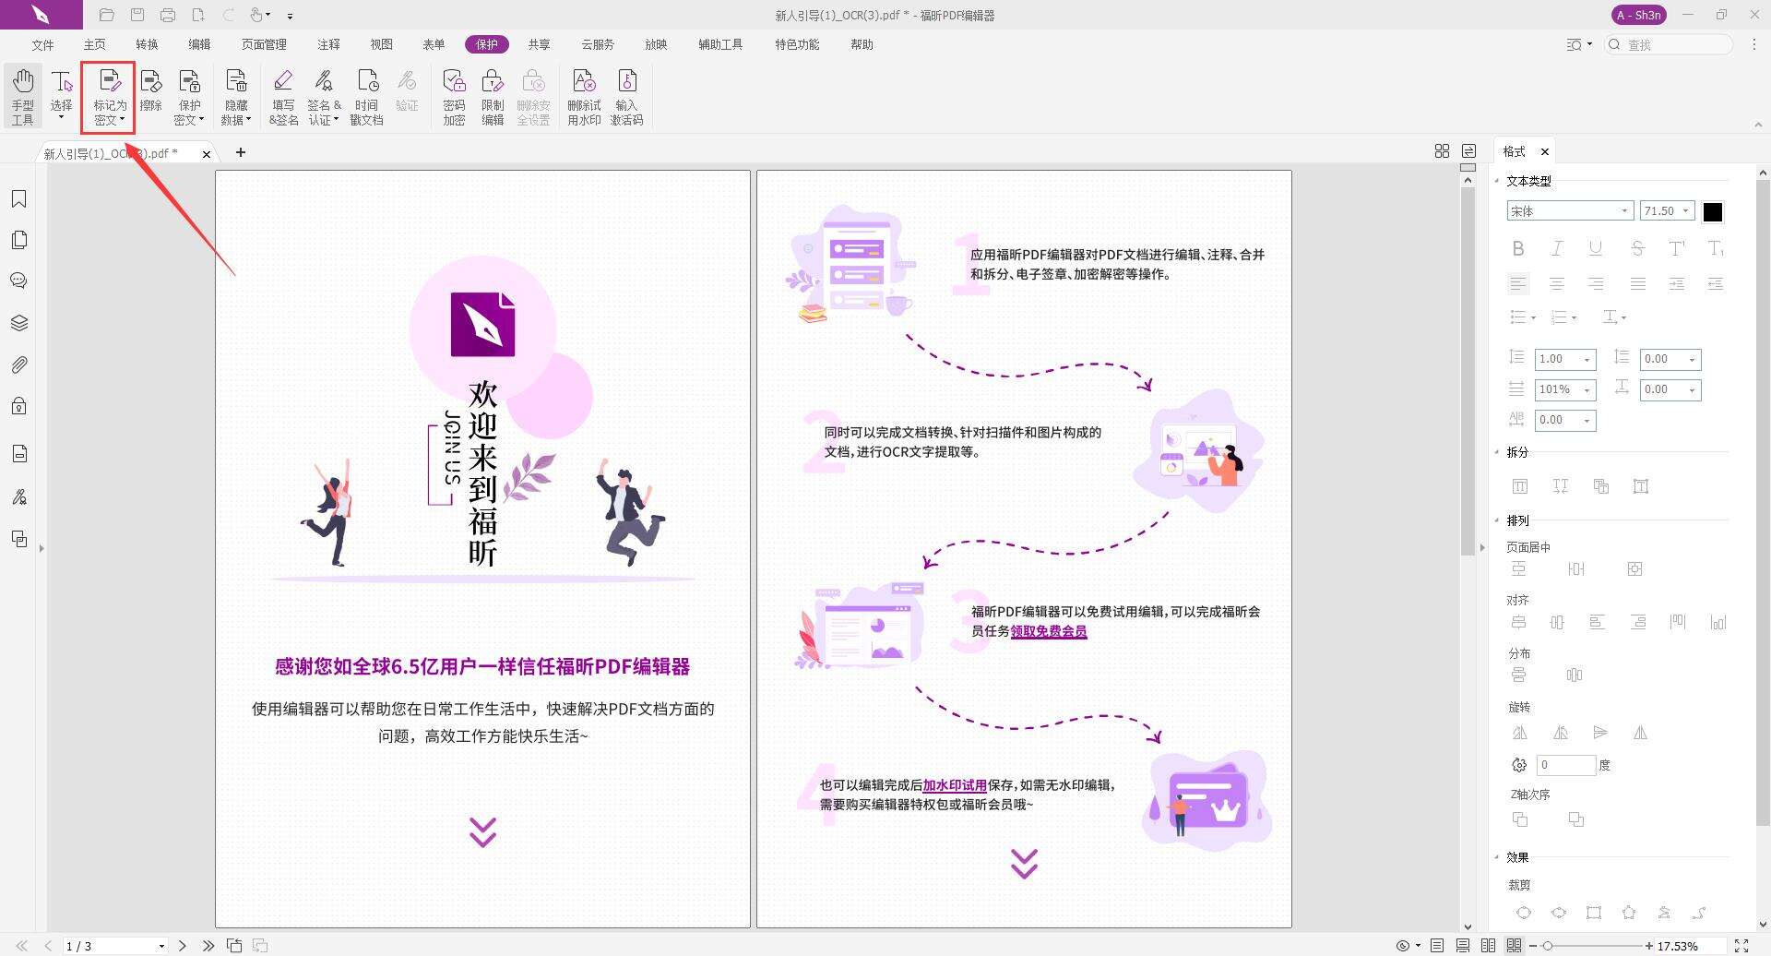
Task: Toggle subscript text formatting
Action: pyautogui.click(x=1716, y=248)
